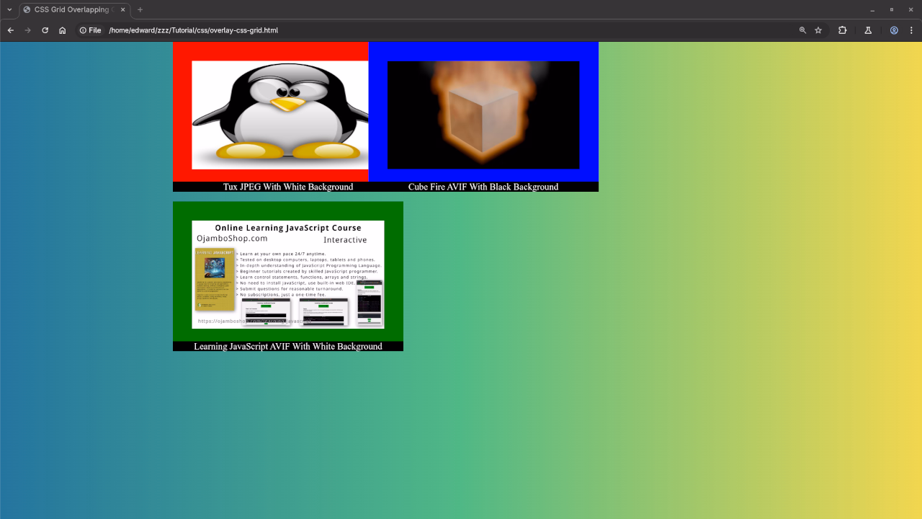Focus the address bar URL text
The image size is (922, 519).
click(x=193, y=30)
